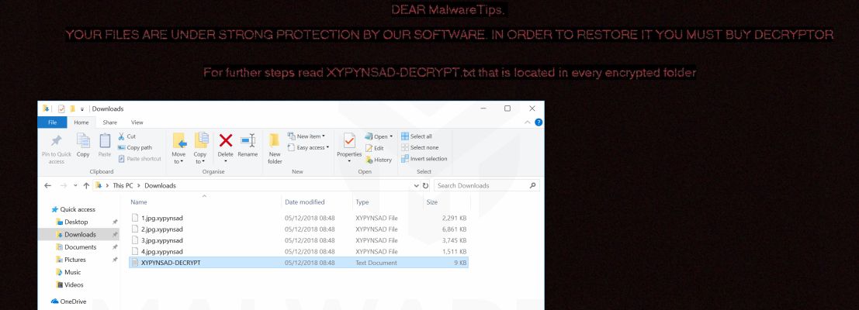Click the Copy icon in Clipboard group
Screen dimensions: 859x310
[x=83, y=146]
